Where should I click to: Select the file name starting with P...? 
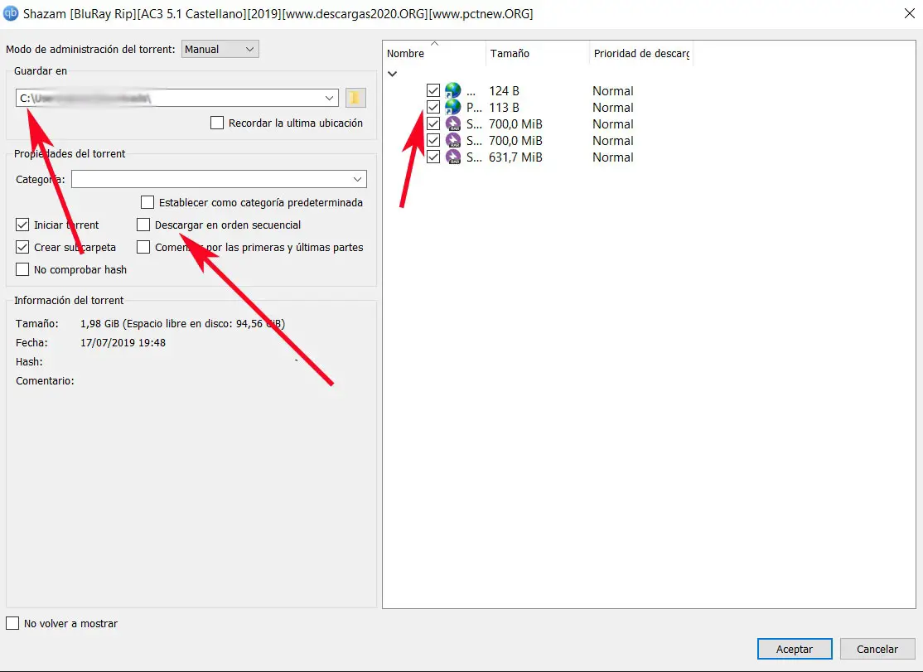474,107
